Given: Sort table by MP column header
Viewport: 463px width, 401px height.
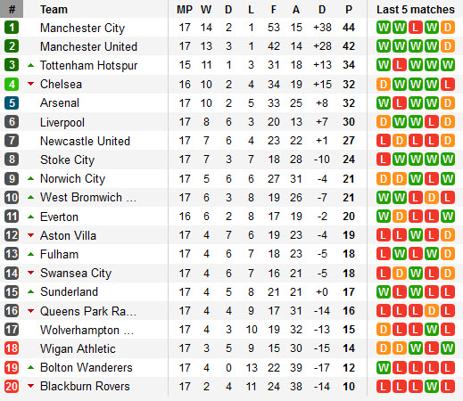Looking at the screenshot, I should (185, 10).
